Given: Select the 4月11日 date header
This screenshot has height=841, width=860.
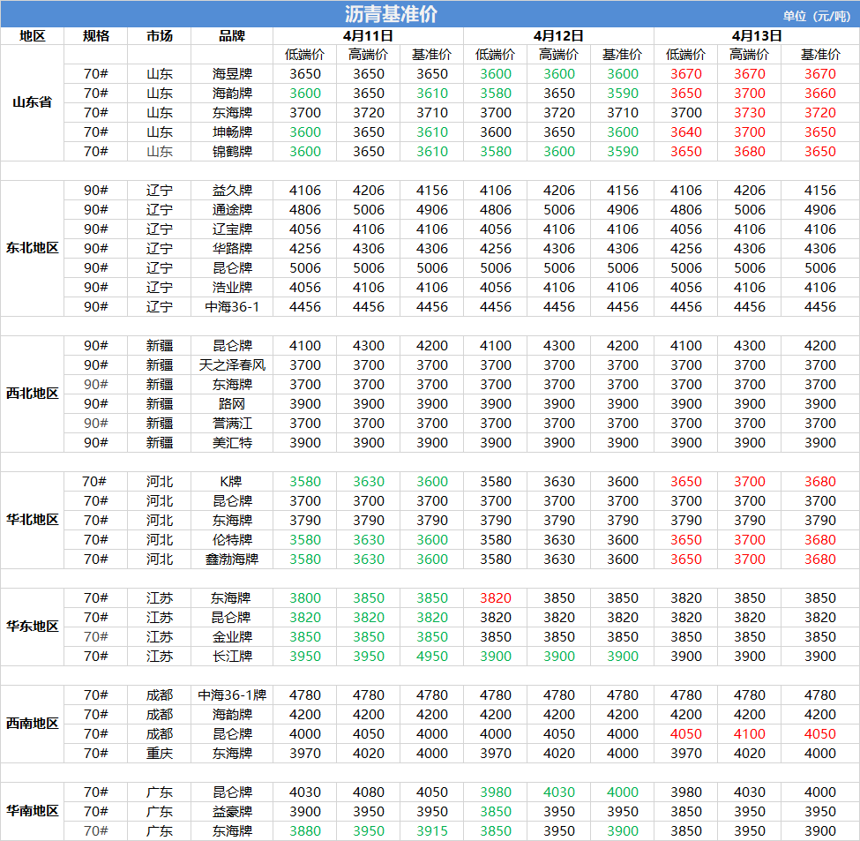Looking at the screenshot, I should 368,36.
